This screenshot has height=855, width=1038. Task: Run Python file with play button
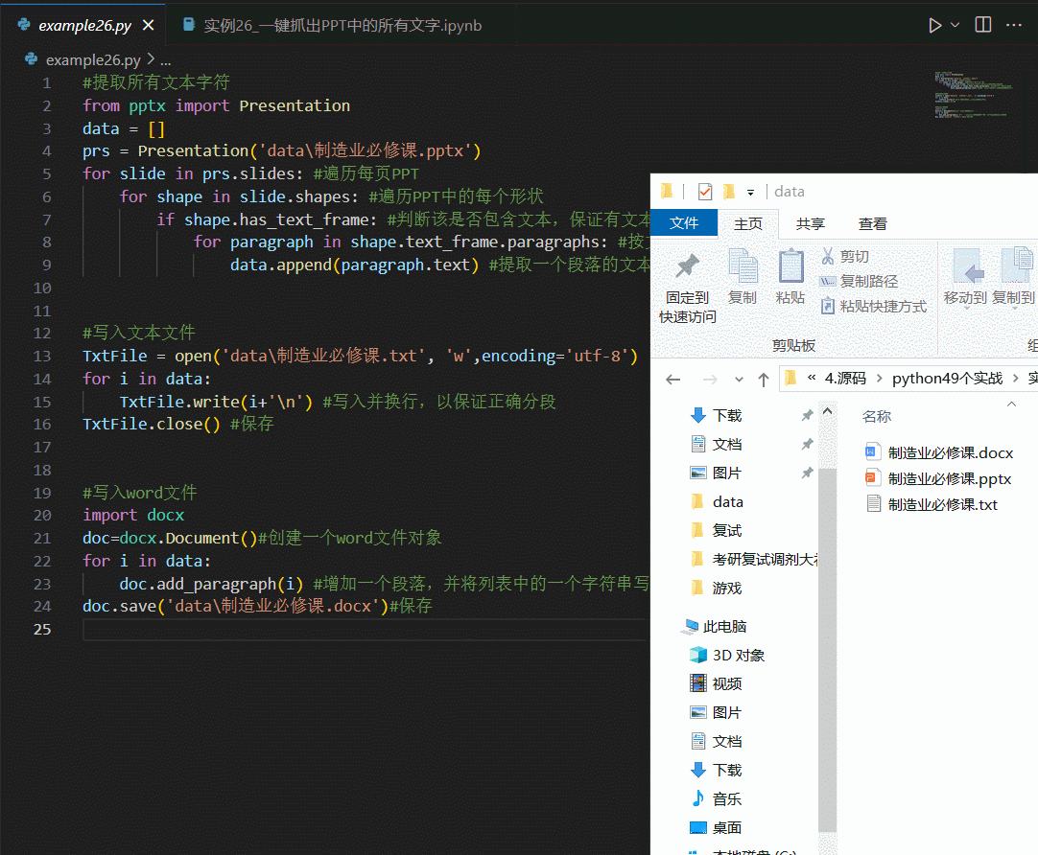click(x=934, y=25)
